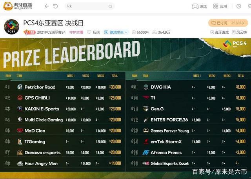This screenshot has height=179, width=251.
Task: Open the 风云榜 ranking tab
Action: (239, 33)
